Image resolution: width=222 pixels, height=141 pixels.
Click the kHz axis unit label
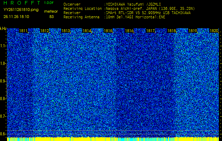coord(3,29)
